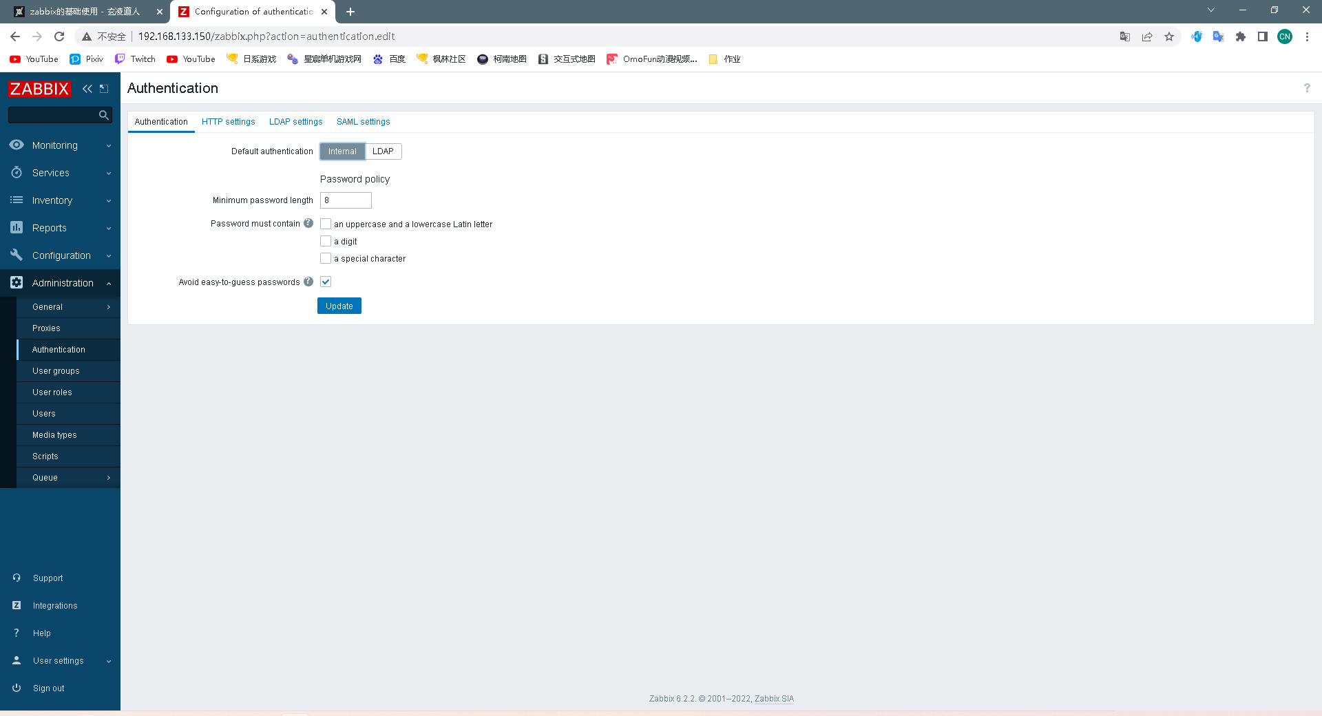
Task: Click the Update button
Action: (339, 306)
